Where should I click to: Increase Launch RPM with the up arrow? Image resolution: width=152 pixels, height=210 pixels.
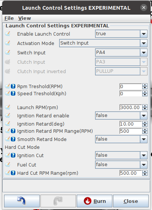tap(145, 106)
